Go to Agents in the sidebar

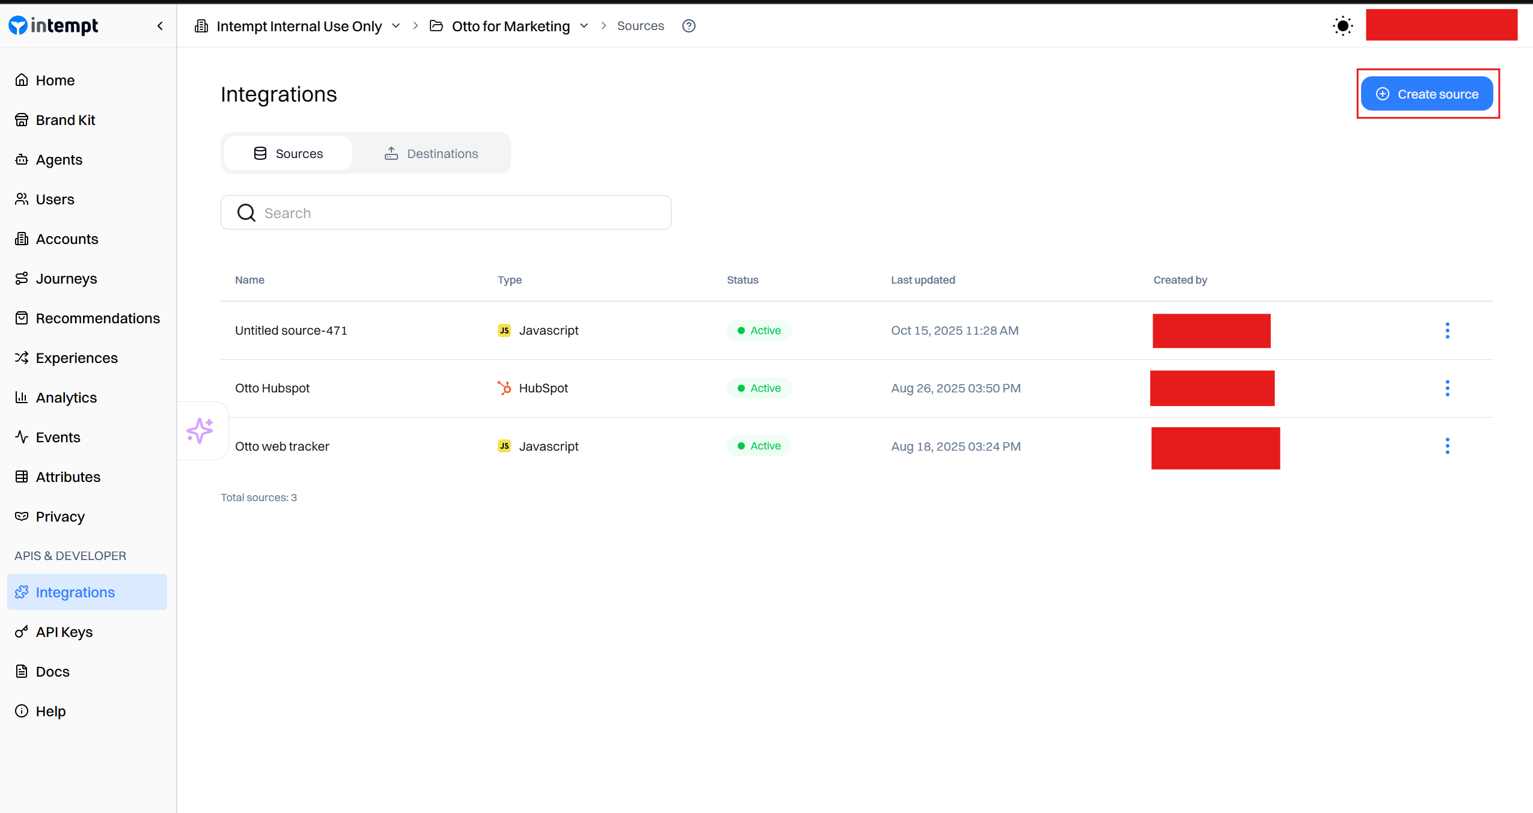(x=59, y=160)
